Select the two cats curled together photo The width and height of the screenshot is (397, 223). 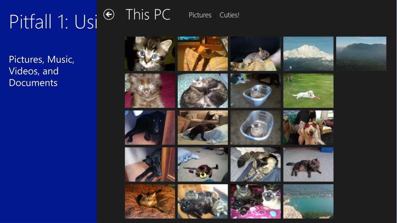203,91
